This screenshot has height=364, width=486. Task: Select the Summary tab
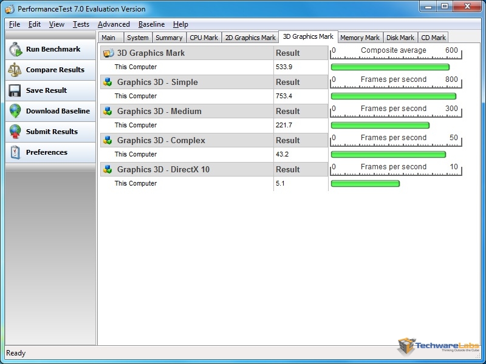(169, 38)
